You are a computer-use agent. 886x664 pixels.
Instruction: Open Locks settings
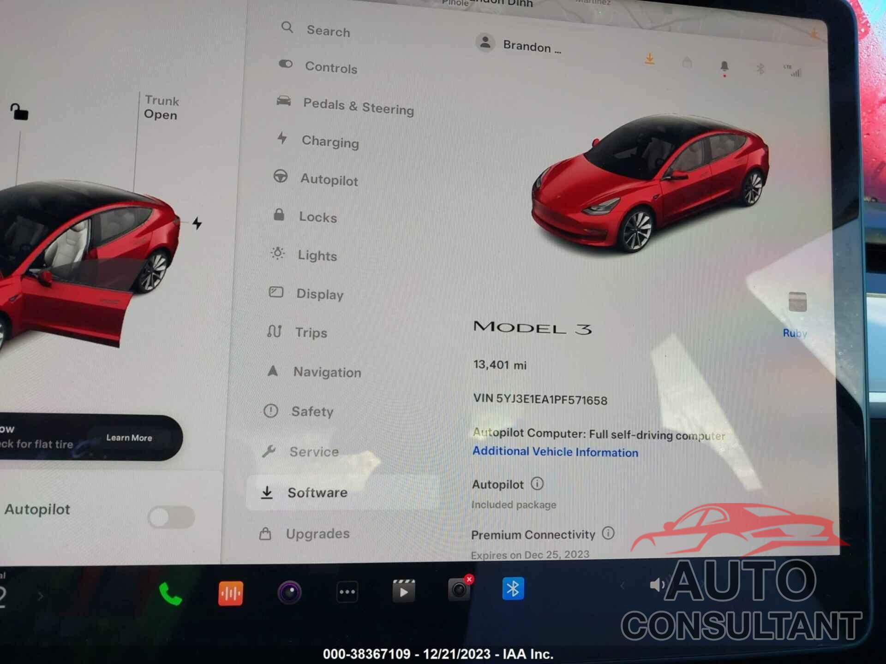(x=317, y=217)
